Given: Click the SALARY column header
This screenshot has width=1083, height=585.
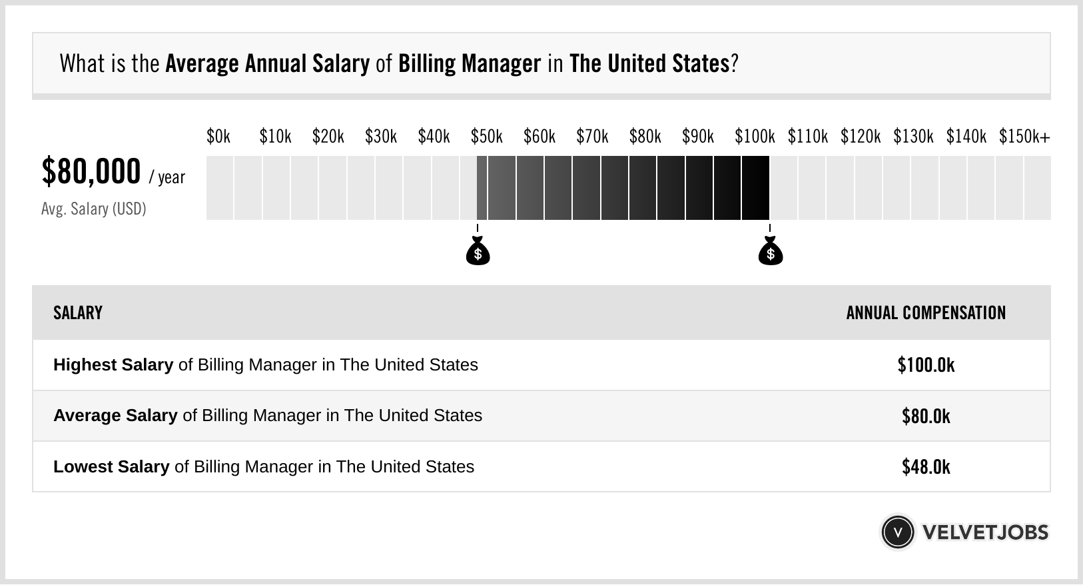Looking at the screenshot, I should (78, 312).
